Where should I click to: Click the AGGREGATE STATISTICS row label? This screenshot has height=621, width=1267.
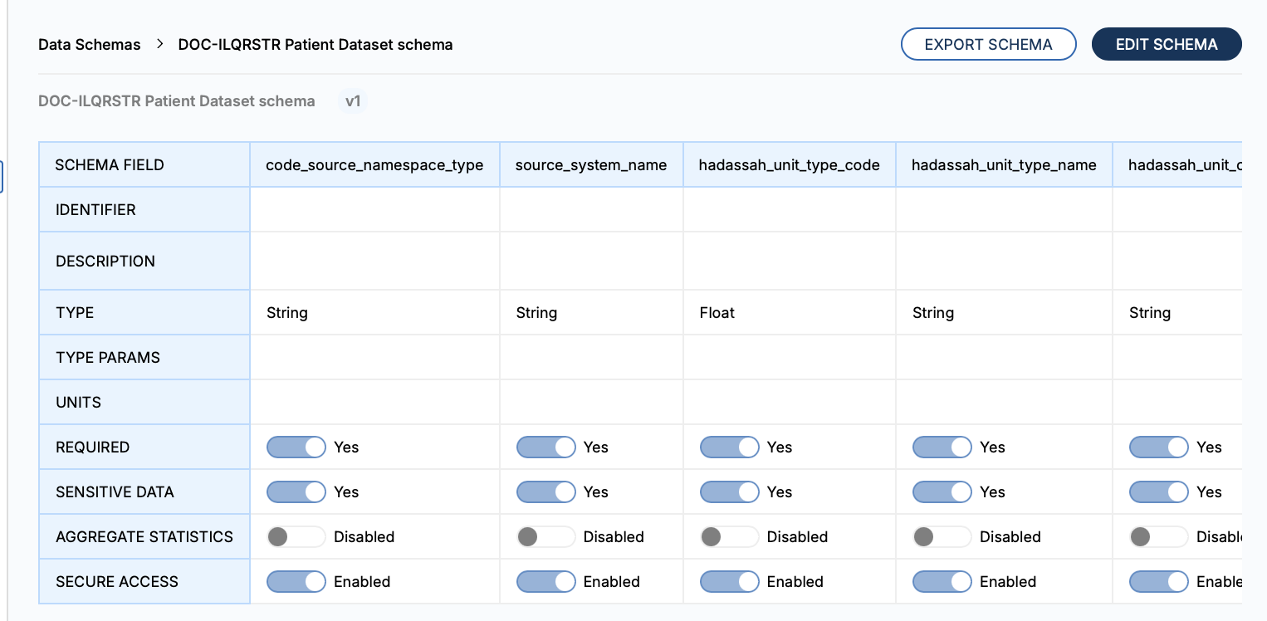(144, 537)
